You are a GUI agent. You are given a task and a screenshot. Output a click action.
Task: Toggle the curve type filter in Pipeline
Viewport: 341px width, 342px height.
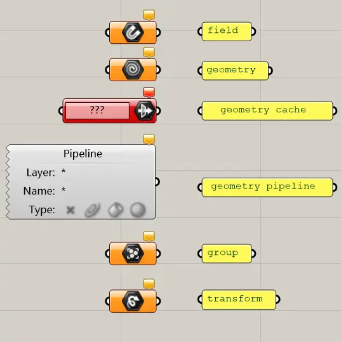[93, 210]
